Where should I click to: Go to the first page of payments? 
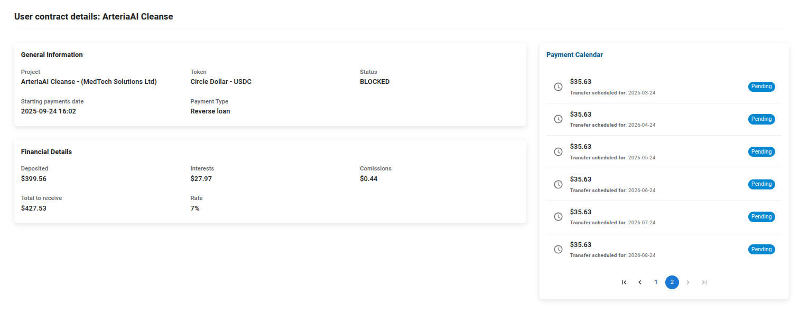pos(624,282)
